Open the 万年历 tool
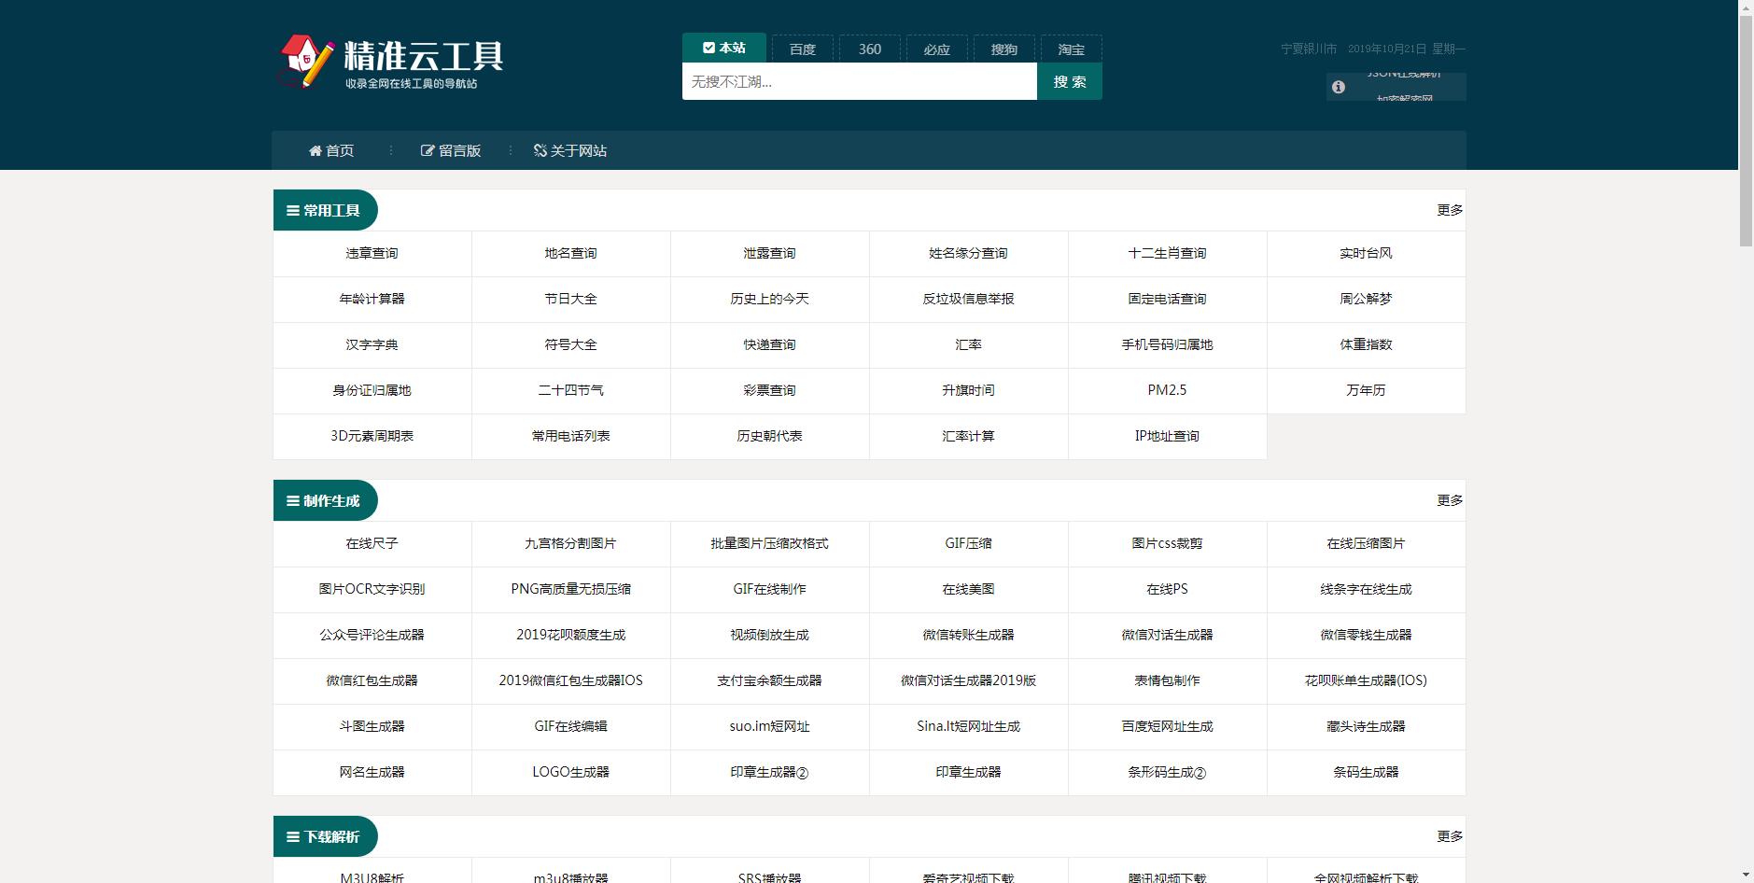 1365,390
